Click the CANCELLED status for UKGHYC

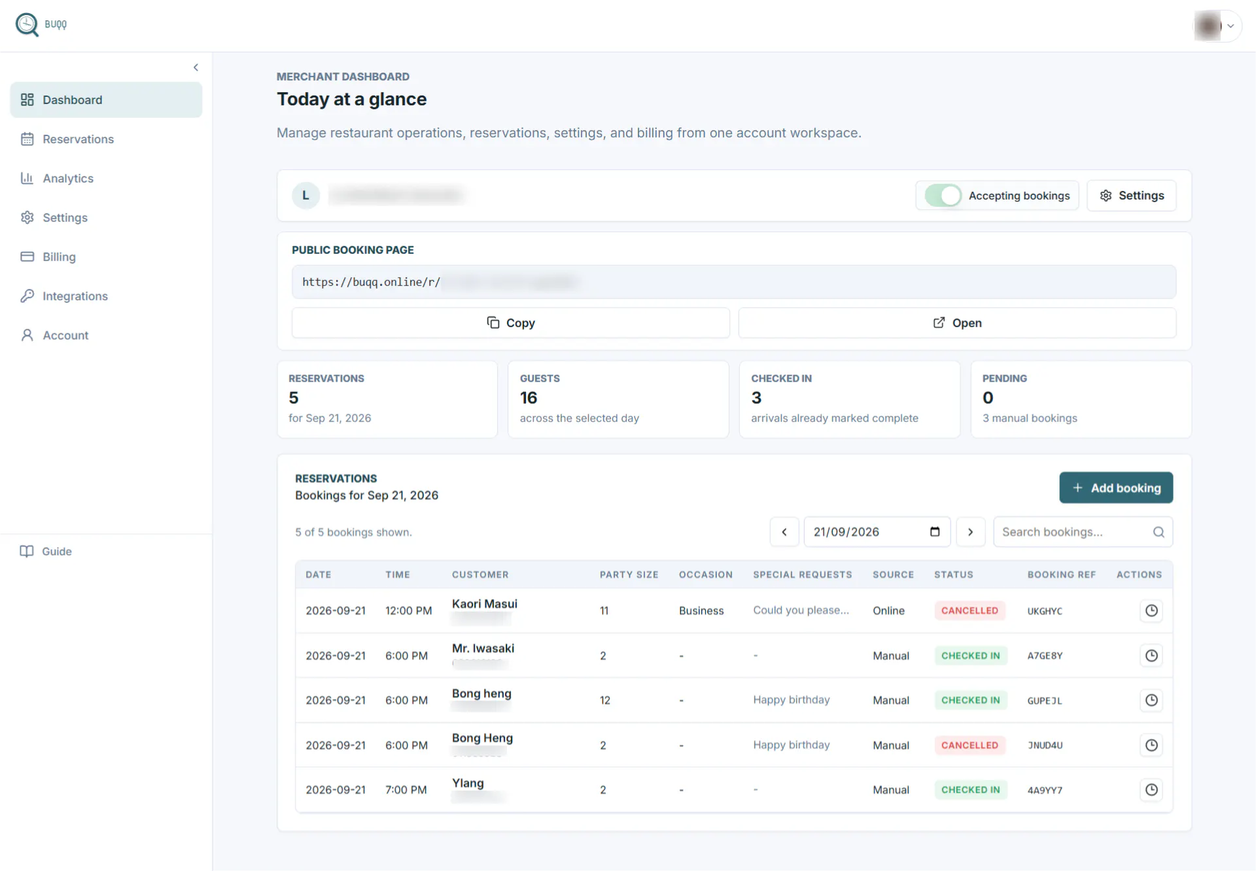click(x=969, y=611)
